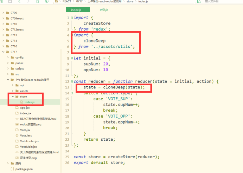
Task: Click the folder icon of api
Action: (17, 85)
